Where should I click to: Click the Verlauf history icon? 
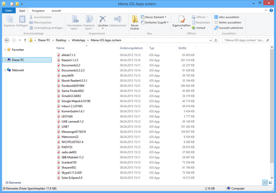tap(201, 28)
